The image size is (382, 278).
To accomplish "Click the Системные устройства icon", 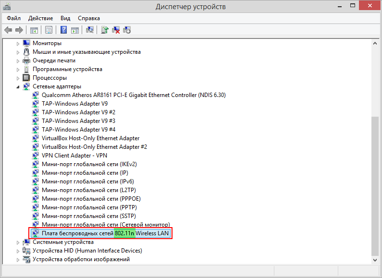I will click(26, 242).
